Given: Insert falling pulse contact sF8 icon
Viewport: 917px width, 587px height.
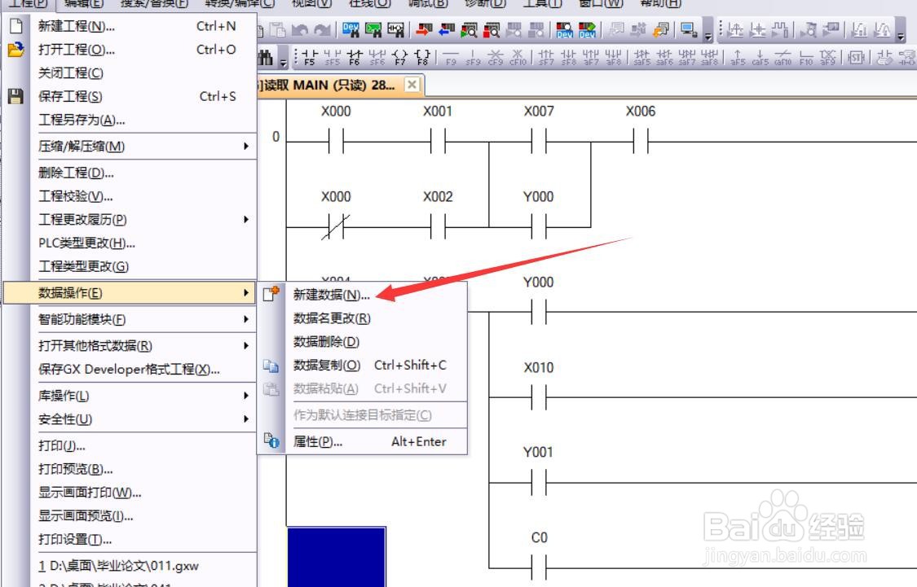Looking at the screenshot, I should coord(568,57).
